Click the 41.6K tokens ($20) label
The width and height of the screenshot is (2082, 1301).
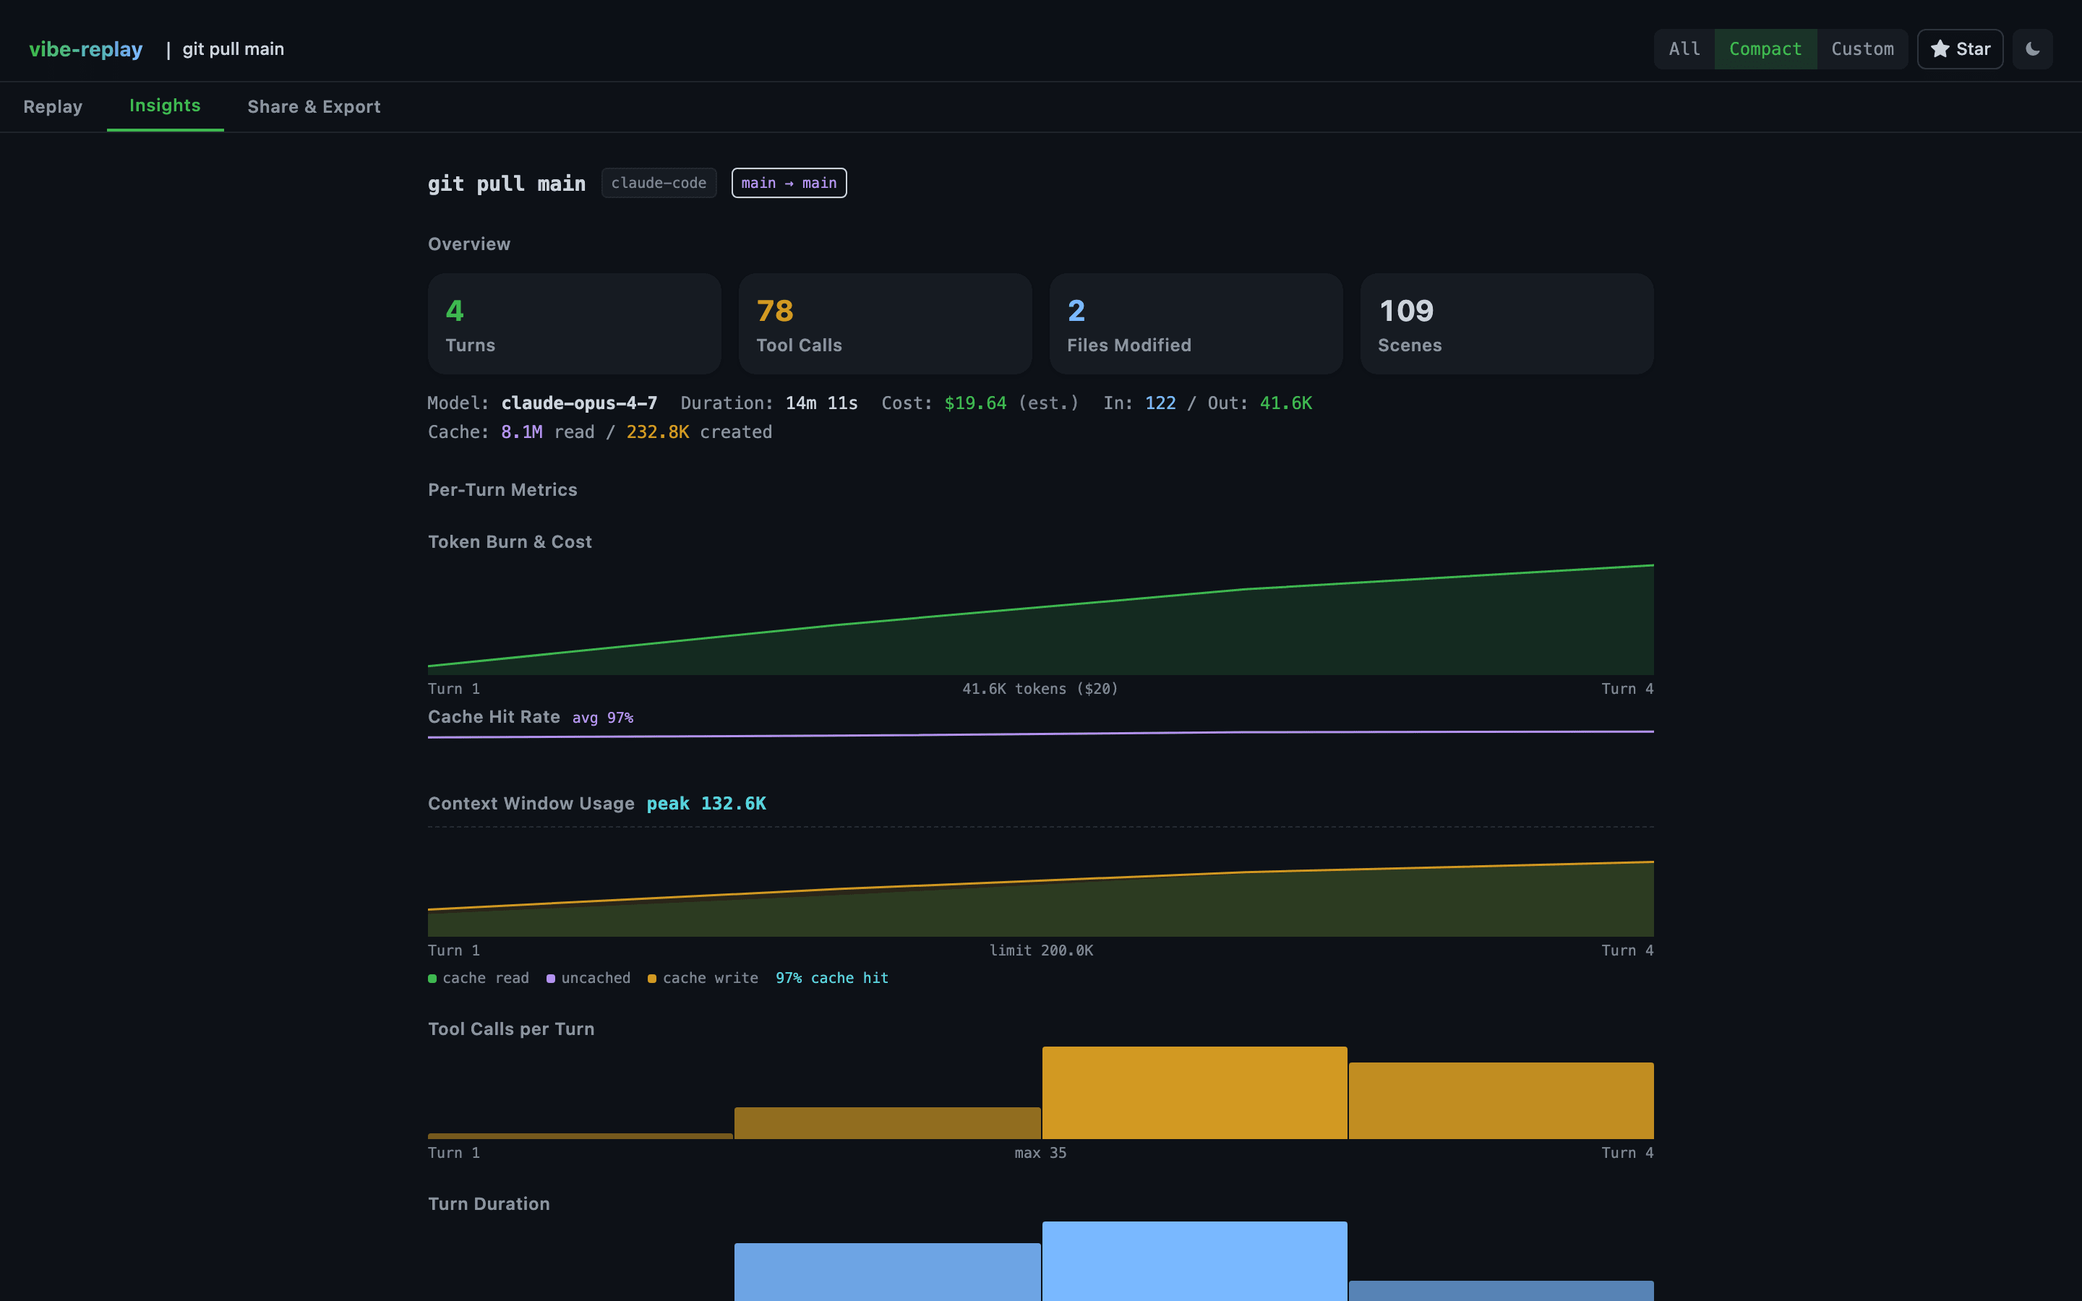1040,690
